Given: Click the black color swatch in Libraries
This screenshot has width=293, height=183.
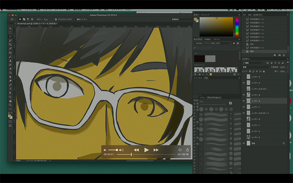Looking at the screenshot, I should coord(199,59).
